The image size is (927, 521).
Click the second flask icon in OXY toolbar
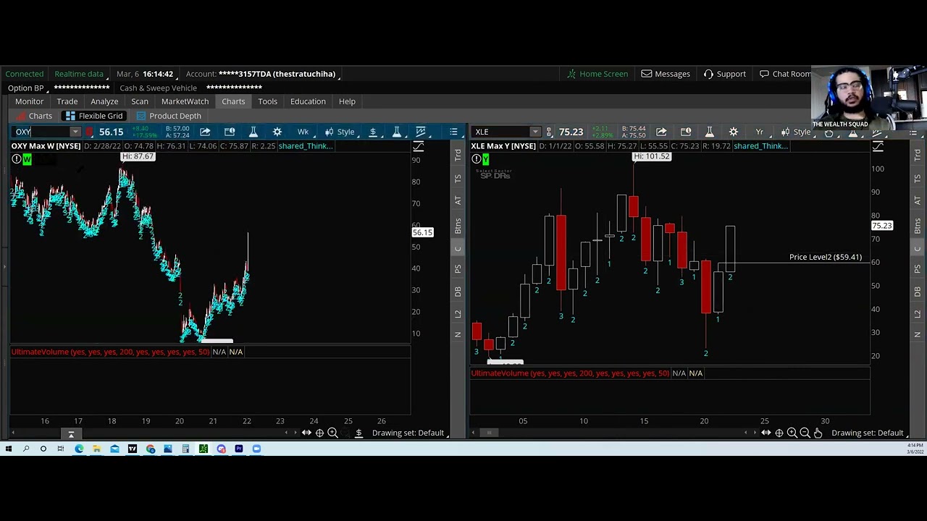(x=397, y=132)
